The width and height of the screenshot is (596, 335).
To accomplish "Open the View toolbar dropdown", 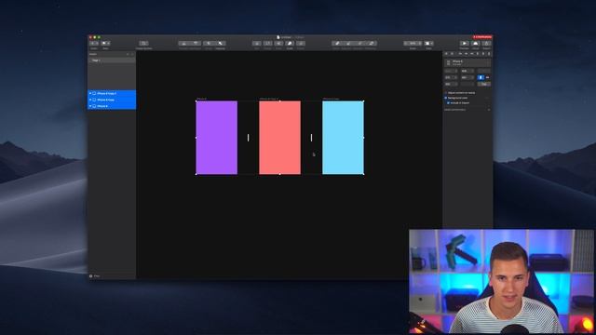I will pyautogui.click(x=428, y=44).
